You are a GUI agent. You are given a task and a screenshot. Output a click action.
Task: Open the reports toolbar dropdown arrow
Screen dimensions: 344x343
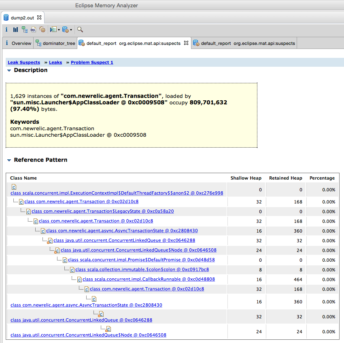(x=59, y=30)
